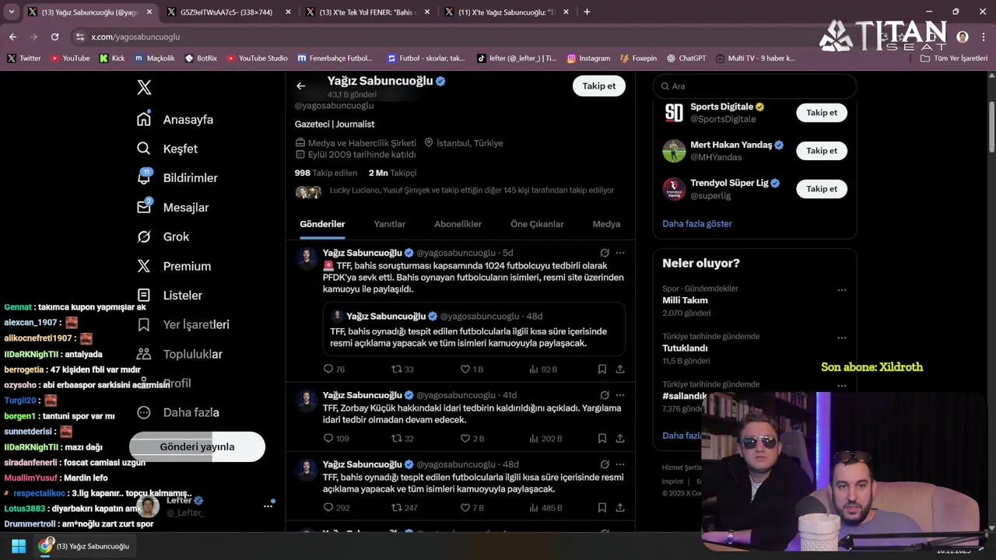Click Chrome taskbar item Yağız Sabuncuoğlu
This screenshot has height=560, width=996.
point(86,546)
